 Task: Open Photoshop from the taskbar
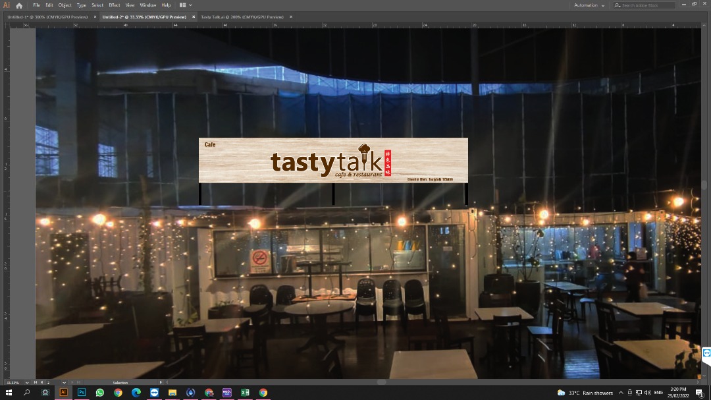coord(81,392)
